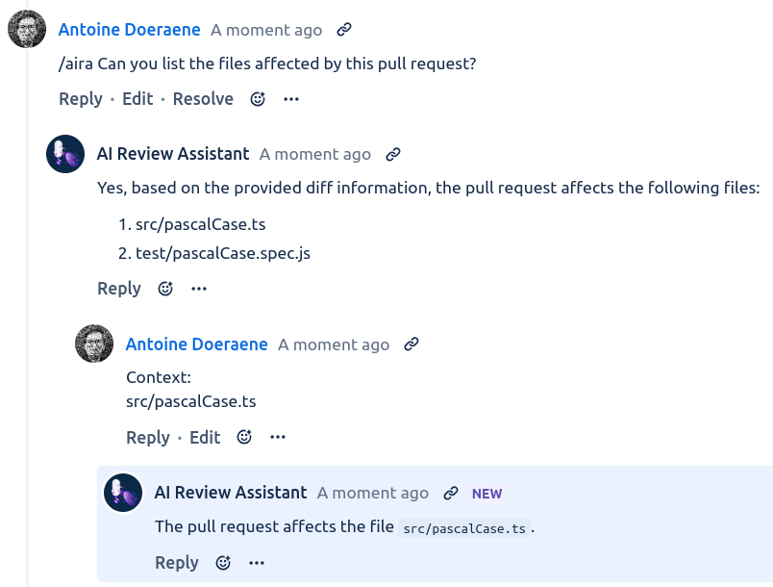
Task: Add emoji reaction to Antoine's first comment
Action: [x=258, y=99]
